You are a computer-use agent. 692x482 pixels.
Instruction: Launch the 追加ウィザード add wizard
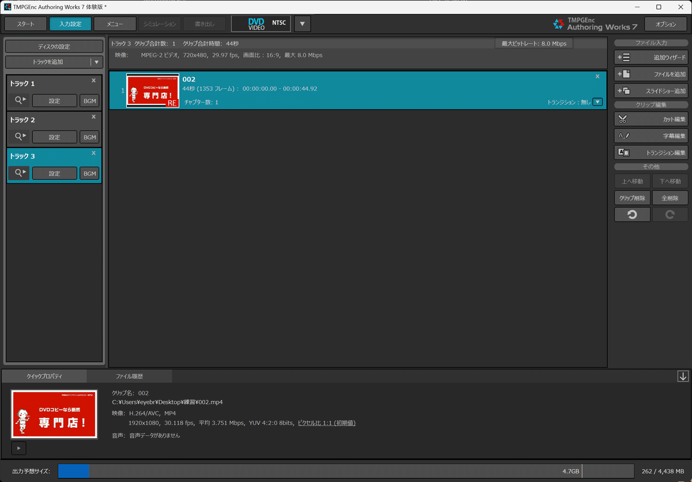tap(650, 57)
